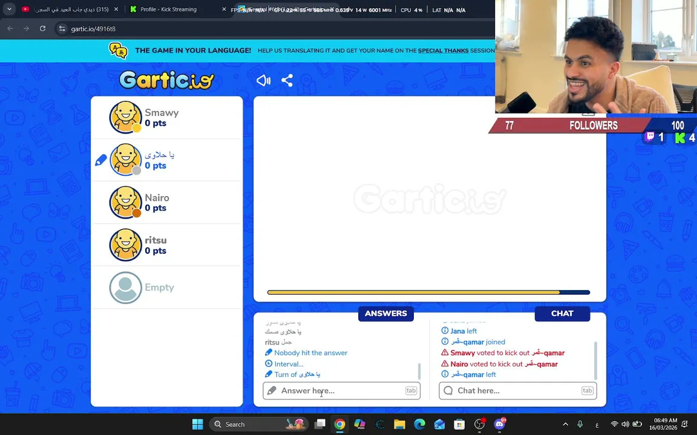The width and height of the screenshot is (697, 435).
Task: Click the answers panel scrollbar
Action: [x=419, y=371]
